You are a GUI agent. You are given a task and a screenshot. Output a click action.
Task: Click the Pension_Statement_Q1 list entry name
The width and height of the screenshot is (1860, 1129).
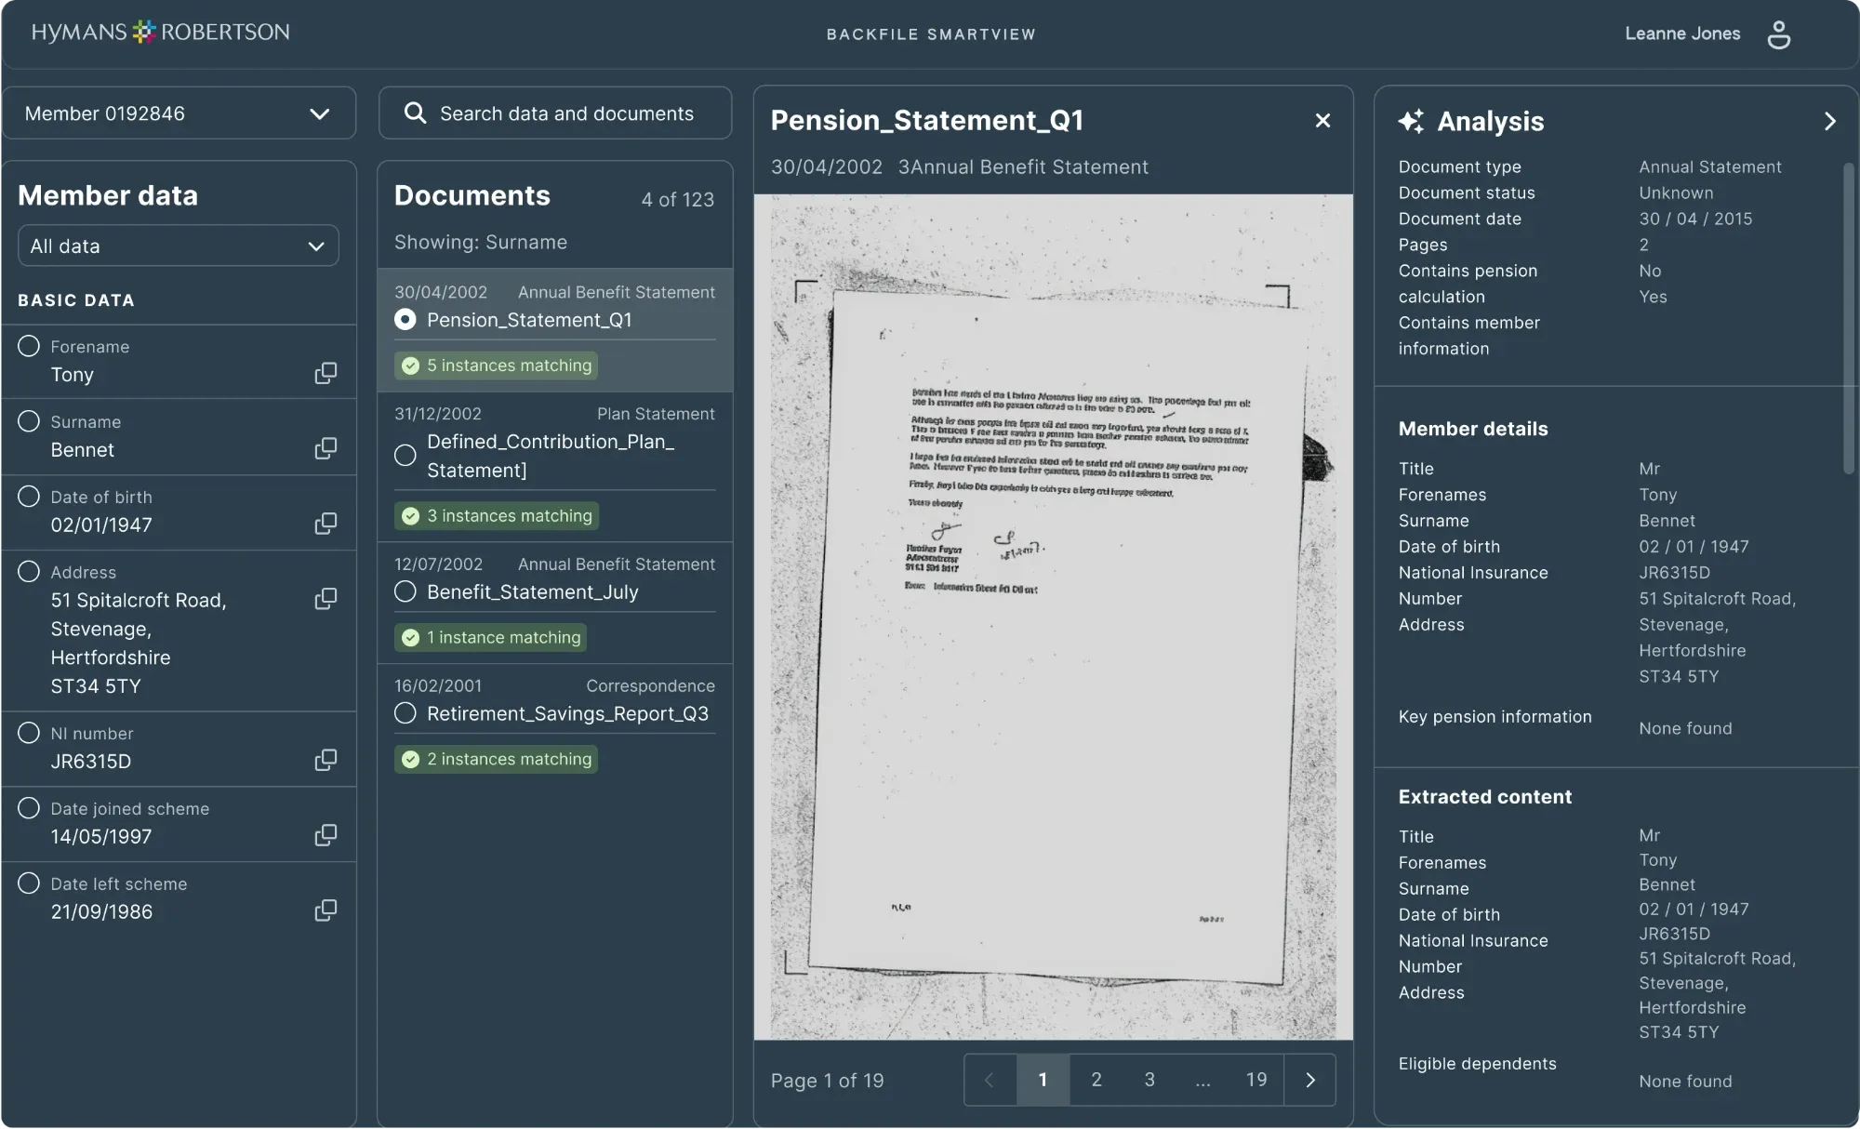529,320
